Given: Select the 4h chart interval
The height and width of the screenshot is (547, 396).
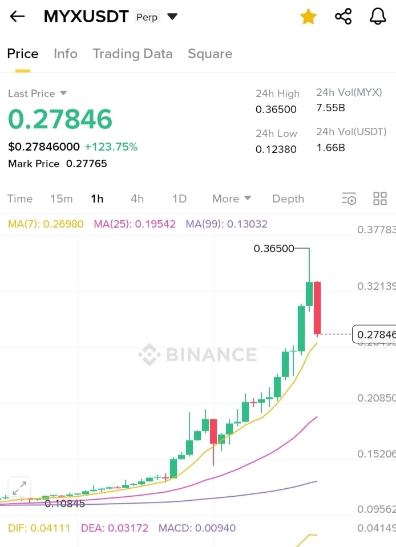Looking at the screenshot, I should 137,198.
